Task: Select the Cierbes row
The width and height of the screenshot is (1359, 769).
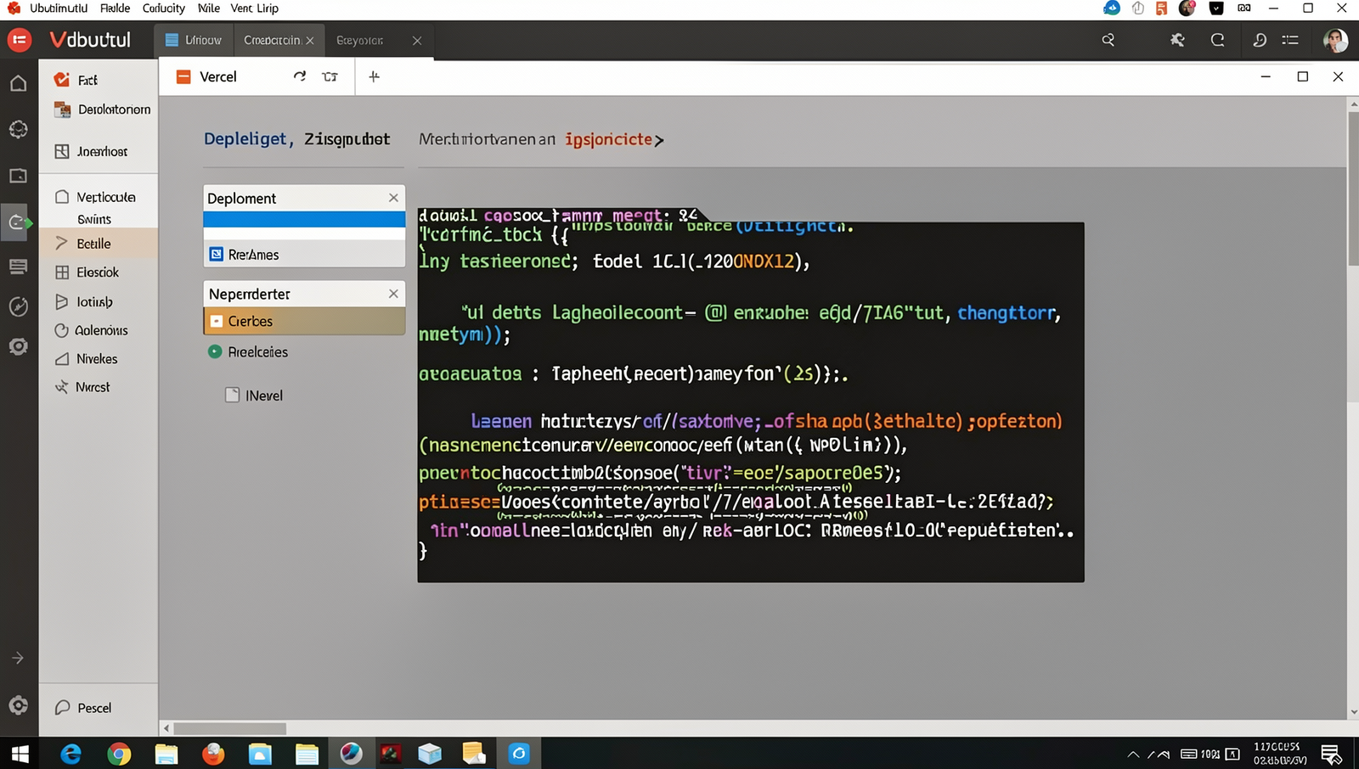Action: 304,321
